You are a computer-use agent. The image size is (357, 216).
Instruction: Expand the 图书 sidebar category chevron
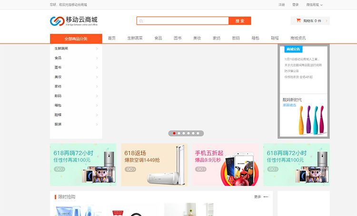[x=97, y=68]
